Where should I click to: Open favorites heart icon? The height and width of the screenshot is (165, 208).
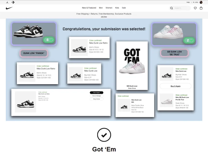coord(195,8)
